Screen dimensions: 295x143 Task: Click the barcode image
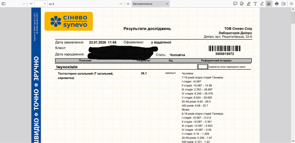pos(224,49)
